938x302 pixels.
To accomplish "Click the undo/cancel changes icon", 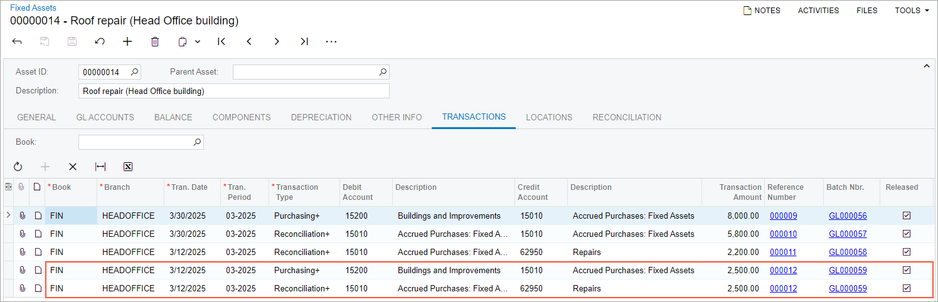I will coord(100,42).
